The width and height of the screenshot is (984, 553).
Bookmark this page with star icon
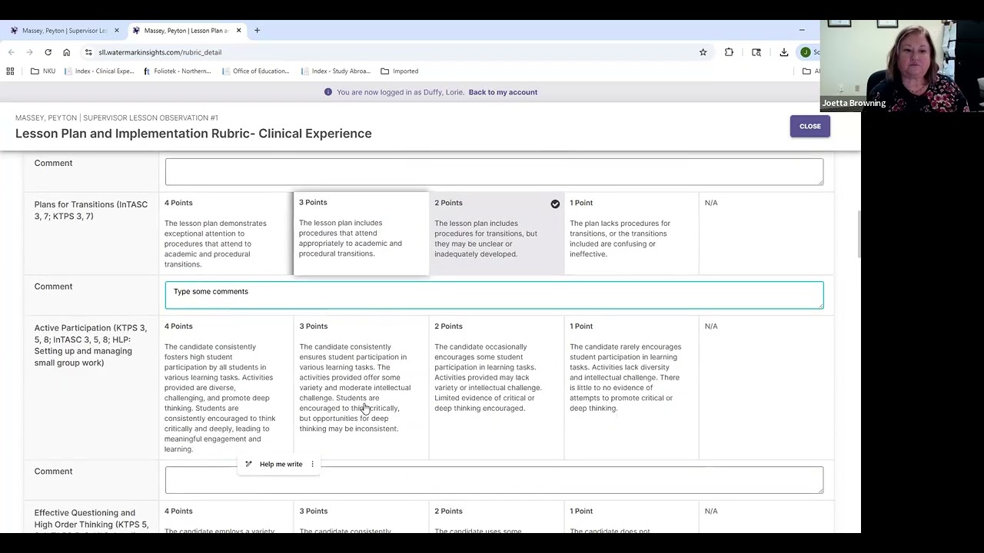tap(703, 52)
